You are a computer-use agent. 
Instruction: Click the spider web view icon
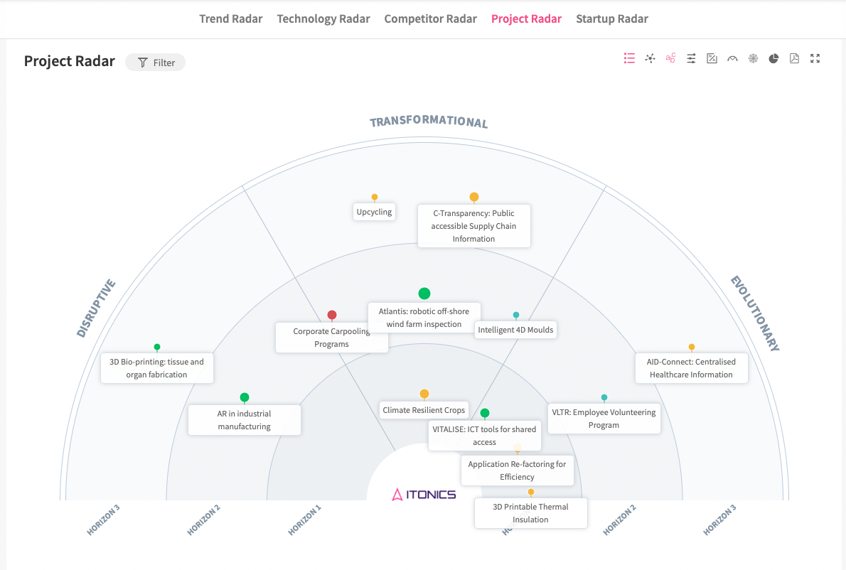(x=753, y=58)
